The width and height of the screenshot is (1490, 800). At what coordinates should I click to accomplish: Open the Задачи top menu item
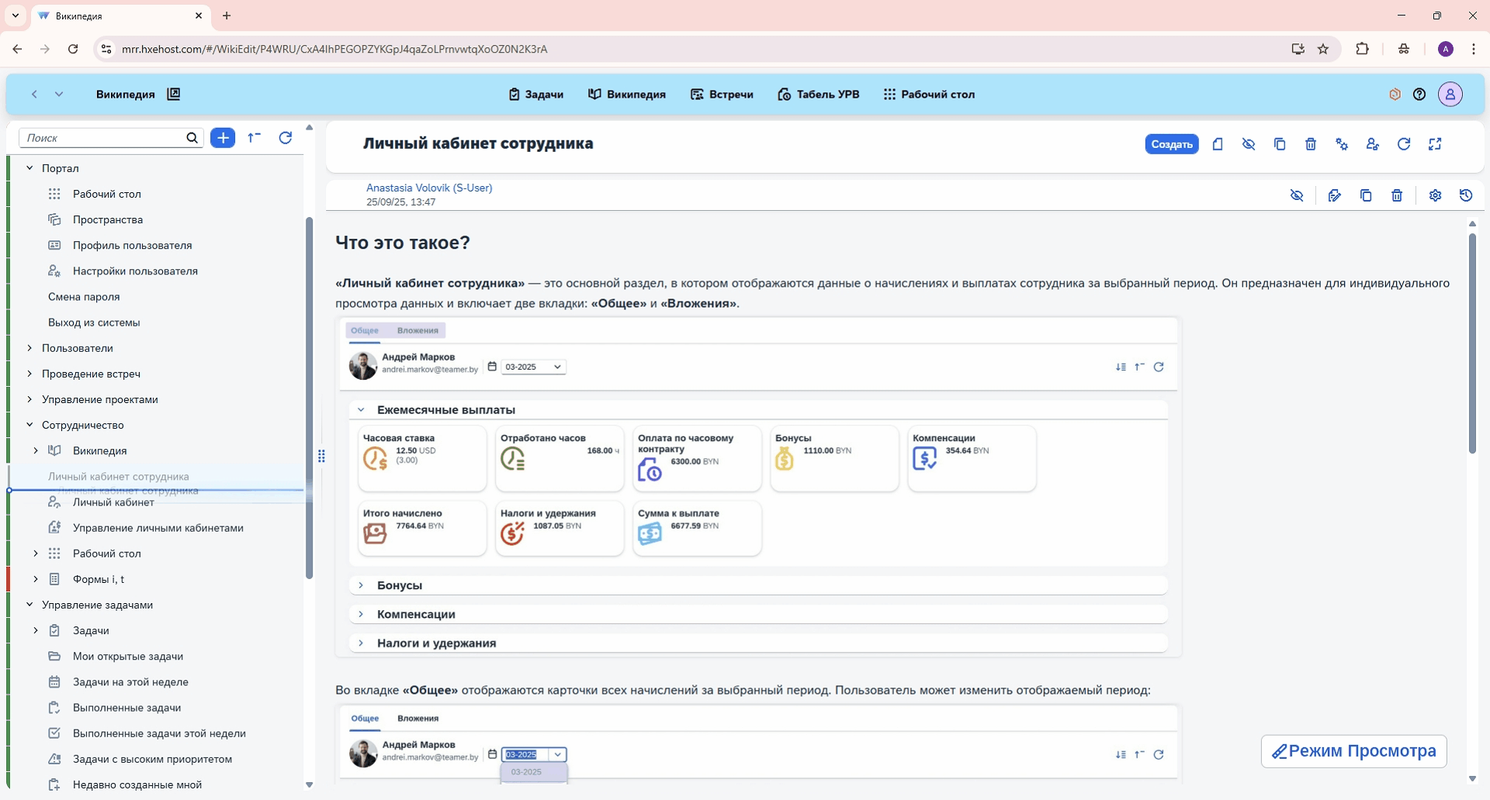coord(535,95)
